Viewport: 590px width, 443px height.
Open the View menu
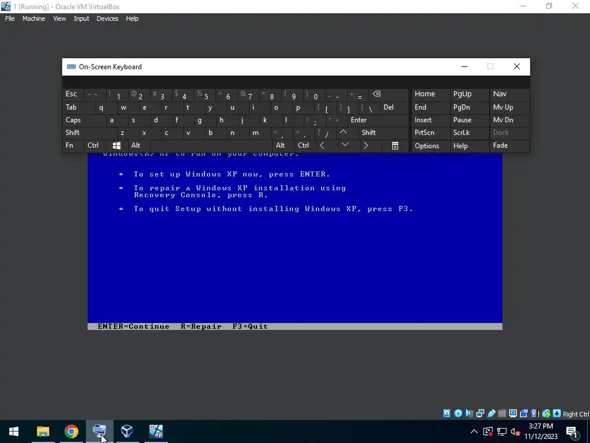(59, 18)
